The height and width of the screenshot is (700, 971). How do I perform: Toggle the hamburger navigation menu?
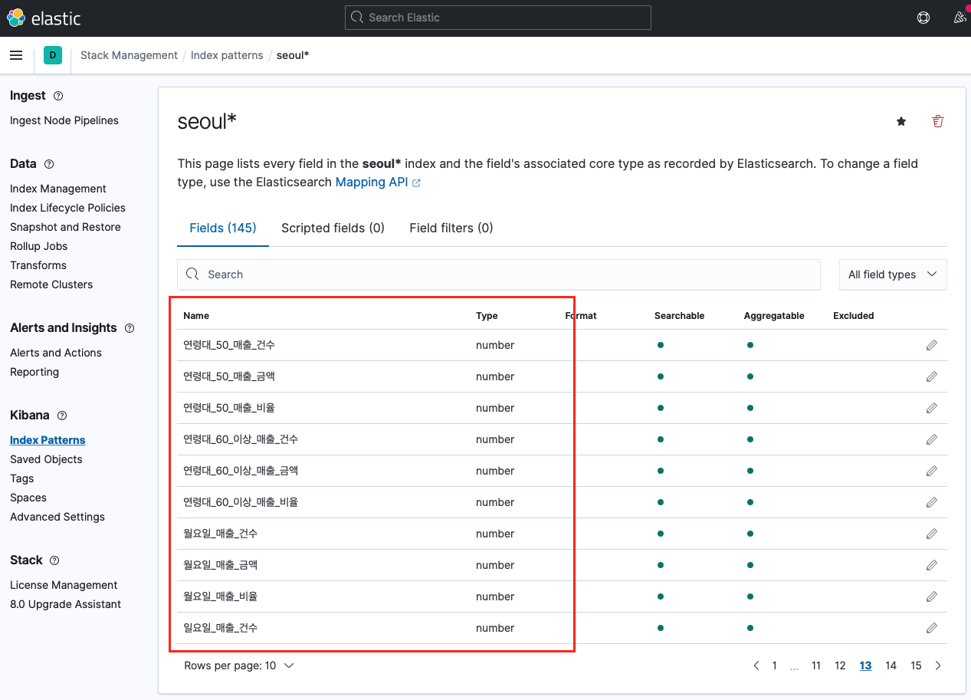point(16,55)
